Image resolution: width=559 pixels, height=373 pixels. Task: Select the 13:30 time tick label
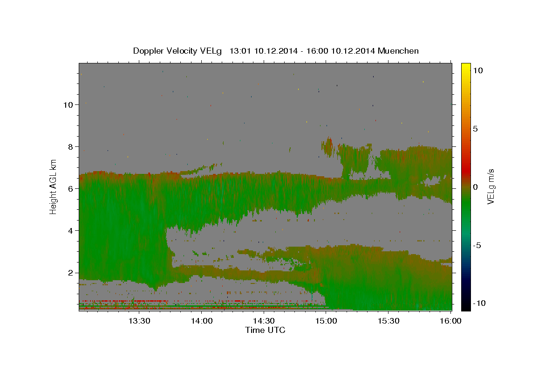(x=139, y=321)
